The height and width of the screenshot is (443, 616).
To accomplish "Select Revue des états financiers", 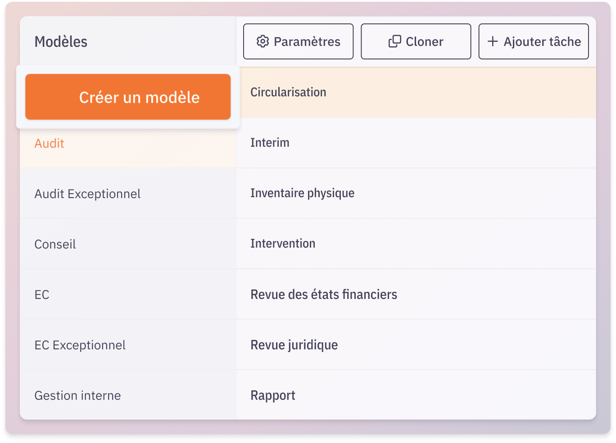I will (416, 294).
